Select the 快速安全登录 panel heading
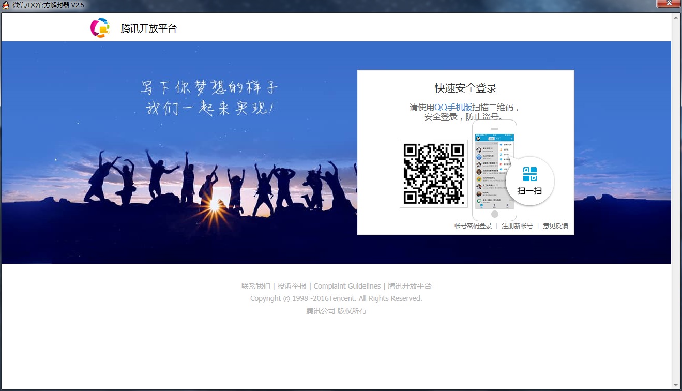The height and width of the screenshot is (391, 682). coord(465,87)
